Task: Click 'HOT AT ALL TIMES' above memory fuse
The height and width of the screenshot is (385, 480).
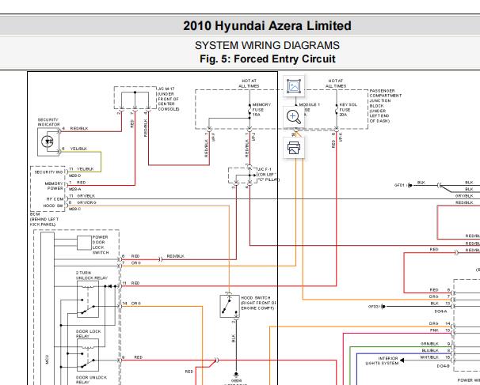Action: pyautogui.click(x=249, y=84)
